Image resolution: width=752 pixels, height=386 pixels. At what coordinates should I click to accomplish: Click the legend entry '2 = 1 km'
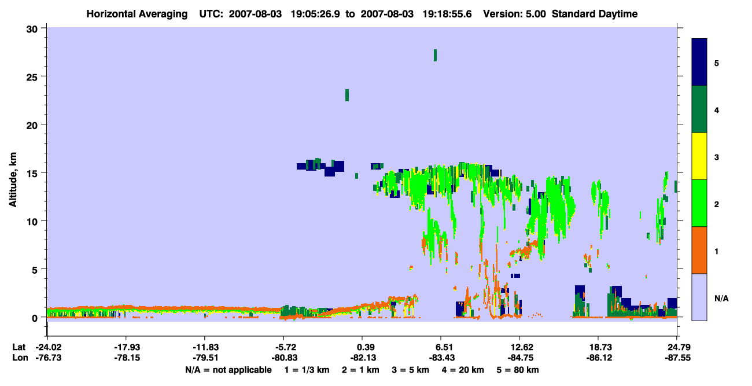(360, 370)
